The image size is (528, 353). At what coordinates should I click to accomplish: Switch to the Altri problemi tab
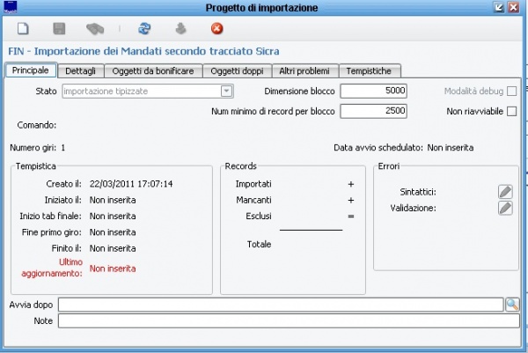click(304, 71)
